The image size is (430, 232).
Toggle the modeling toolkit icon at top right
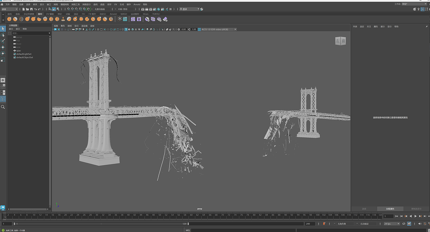(415, 9)
